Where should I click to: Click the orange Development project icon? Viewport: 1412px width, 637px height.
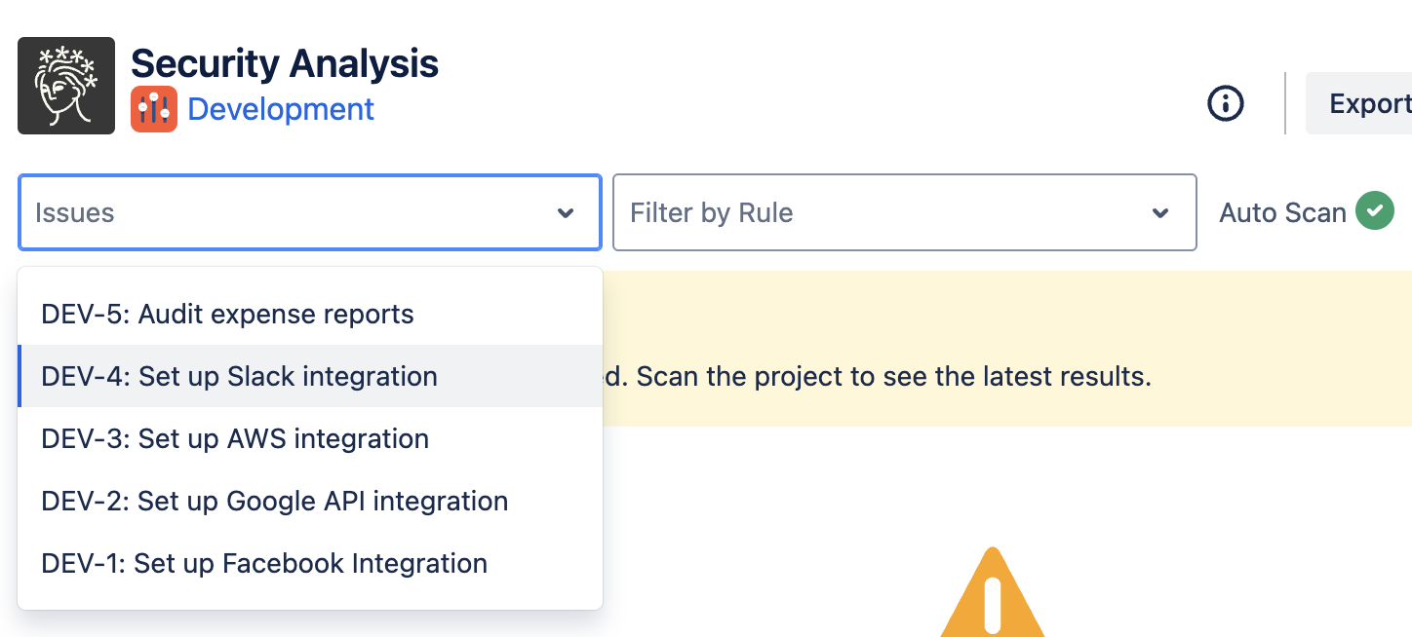pyautogui.click(x=154, y=109)
